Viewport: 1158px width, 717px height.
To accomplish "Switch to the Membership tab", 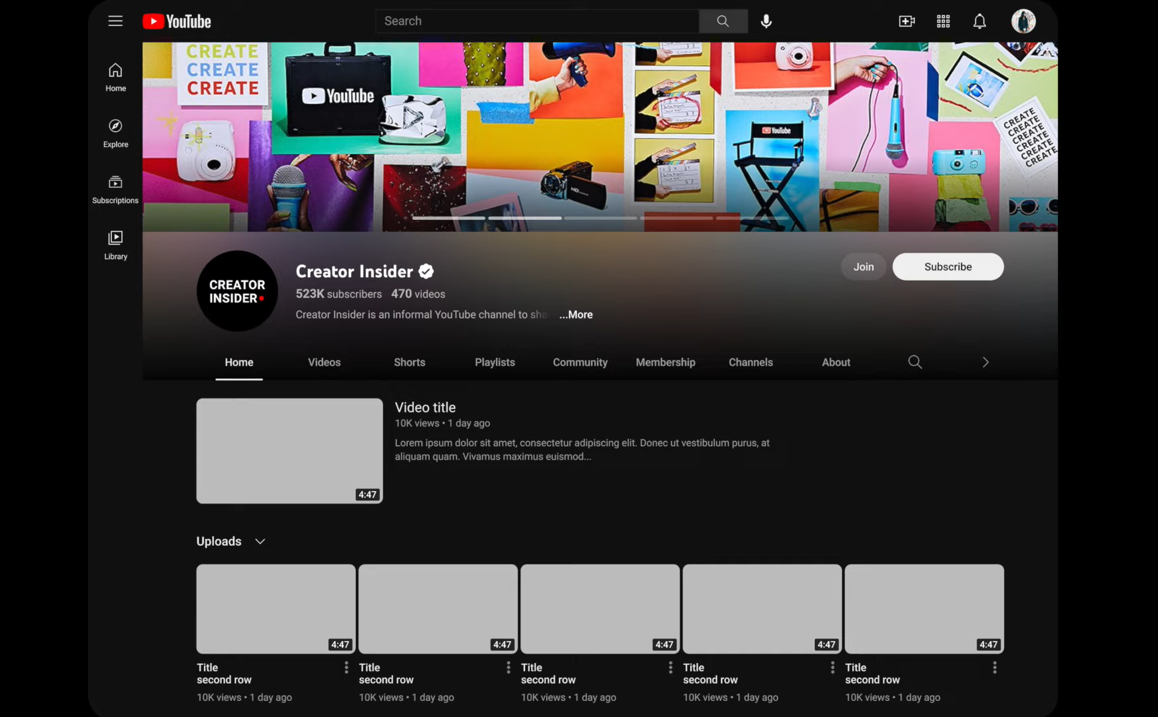I will pyautogui.click(x=666, y=362).
